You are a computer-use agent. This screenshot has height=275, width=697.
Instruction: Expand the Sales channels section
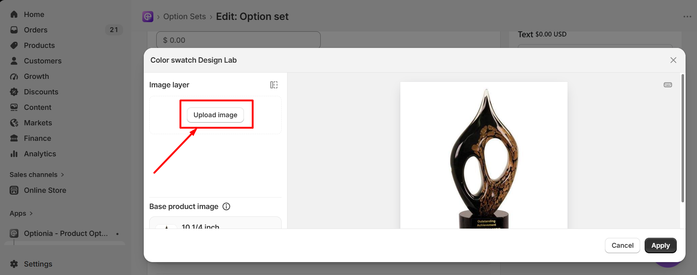click(x=37, y=175)
